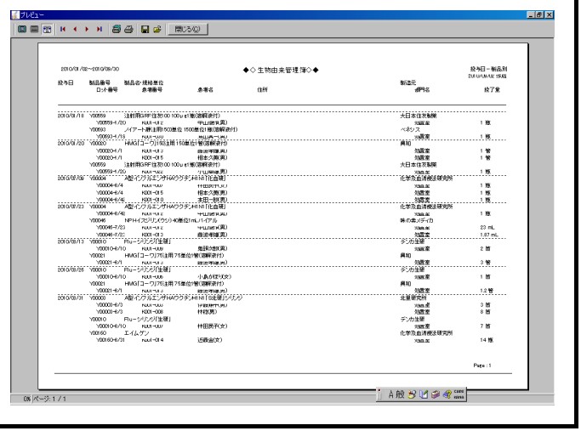Open the IME Pad icon
The height and width of the screenshot is (431, 581).
pyautogui.click(x=412, y=394)
